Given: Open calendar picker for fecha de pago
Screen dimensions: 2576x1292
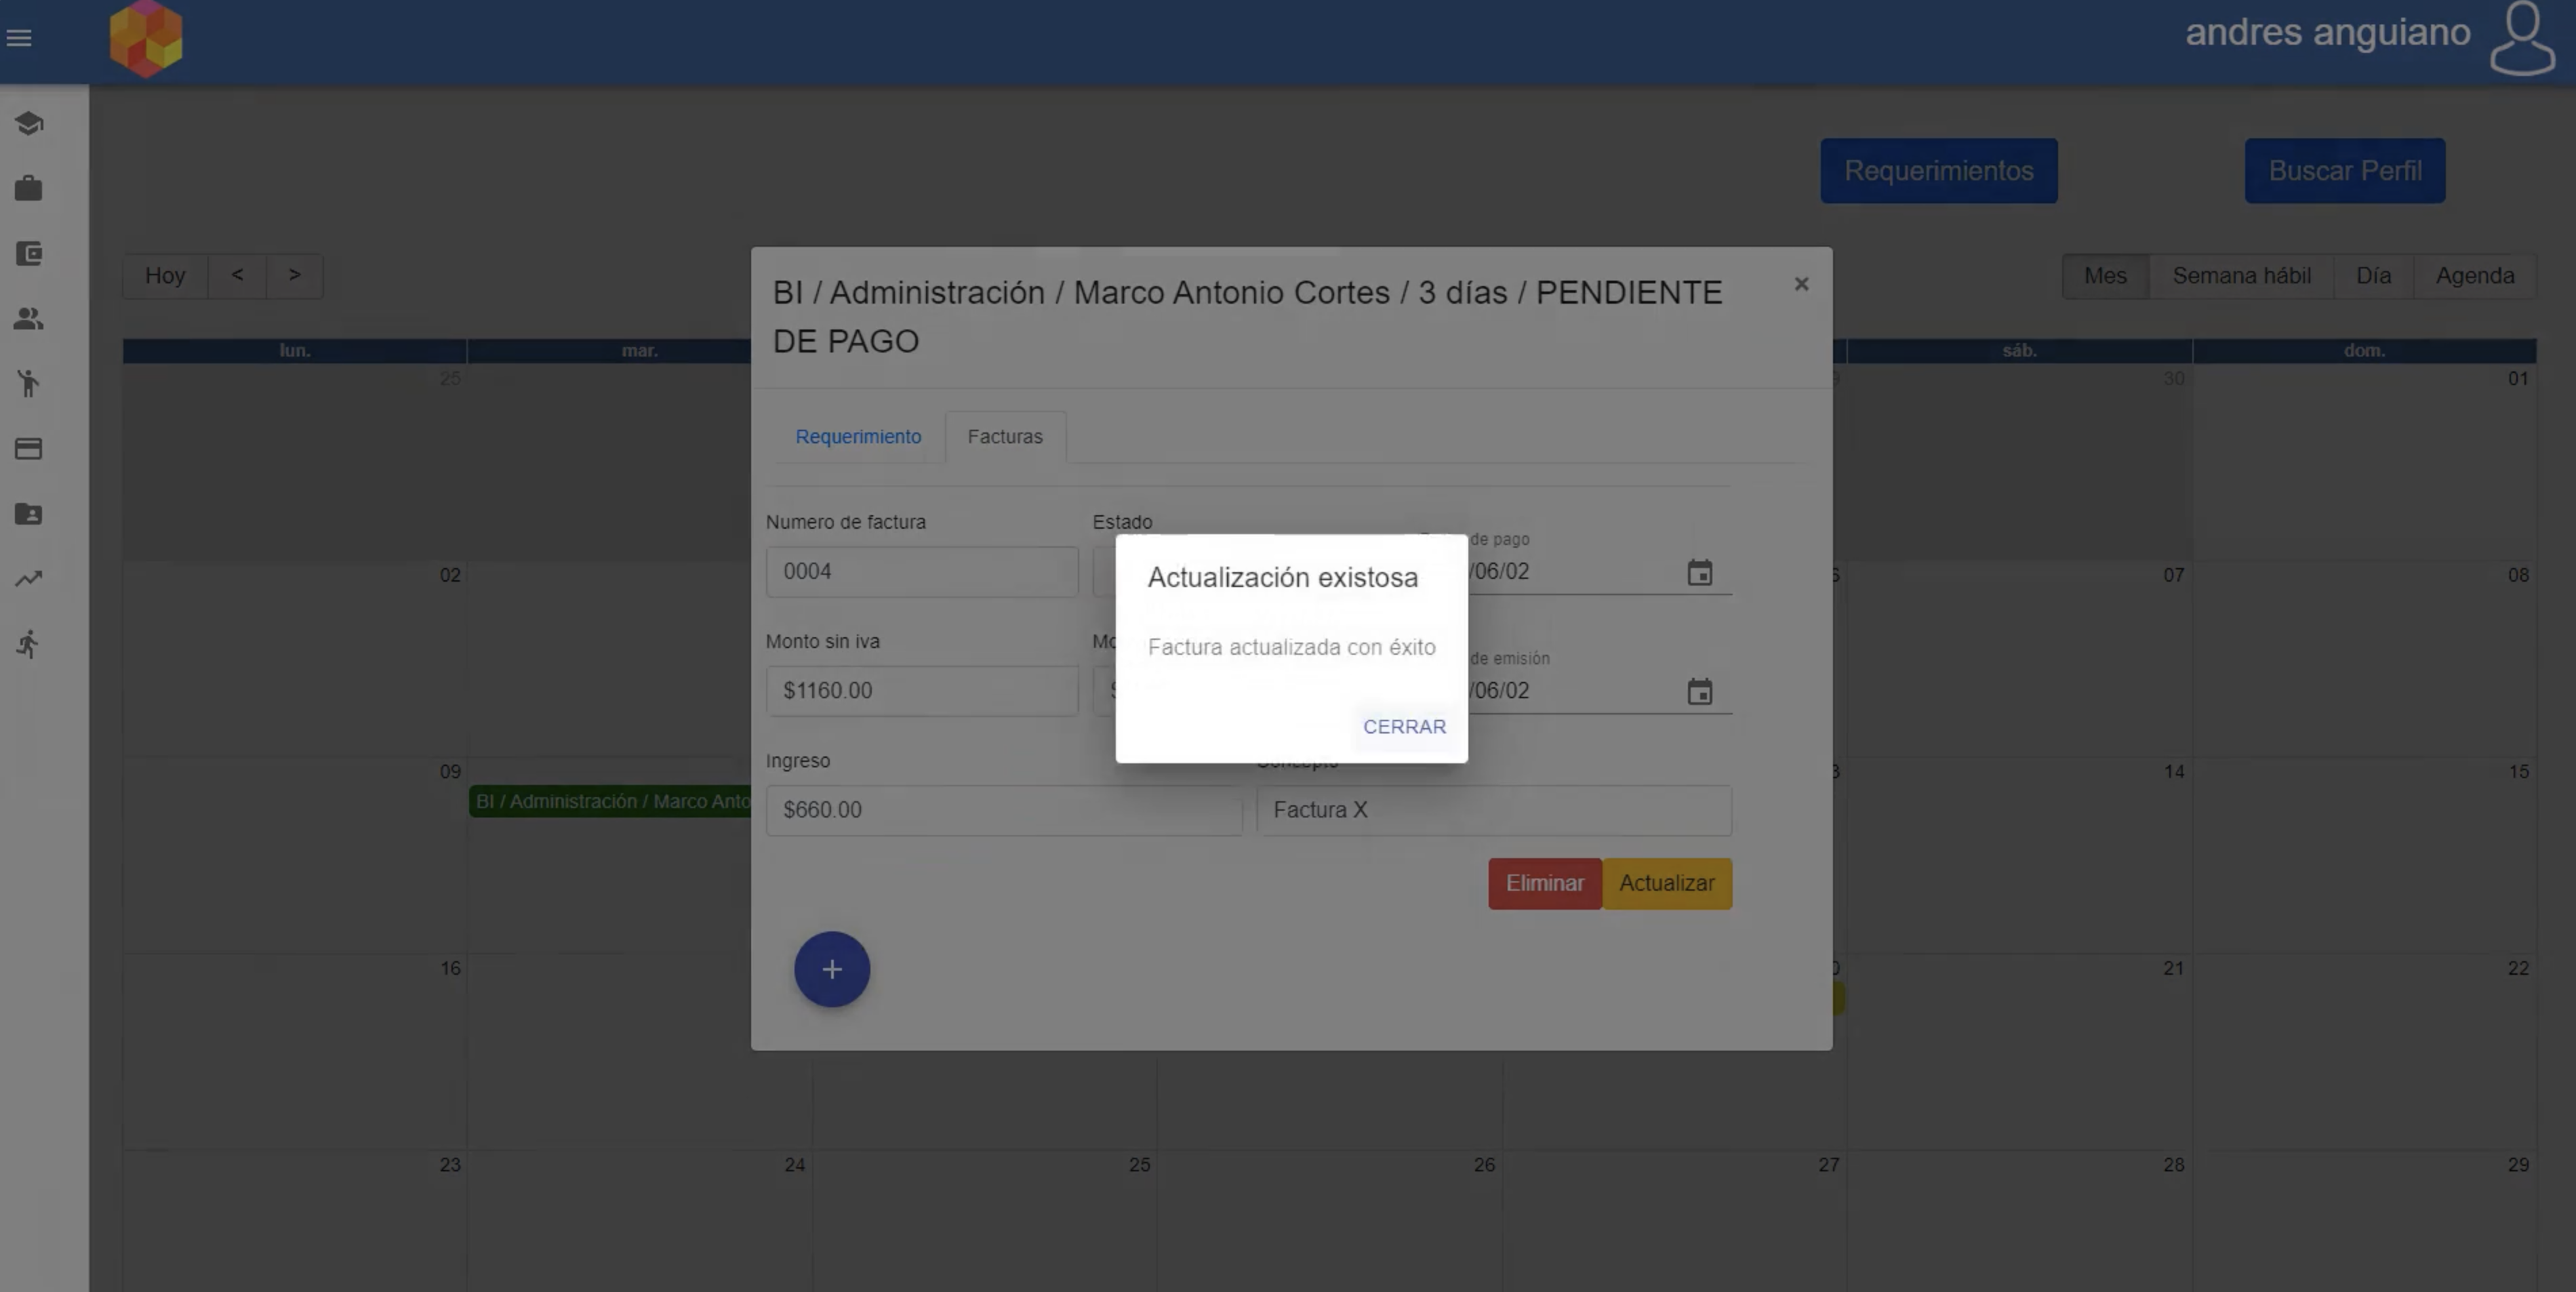Looking at the screenshot, I should pos(1699,573).
